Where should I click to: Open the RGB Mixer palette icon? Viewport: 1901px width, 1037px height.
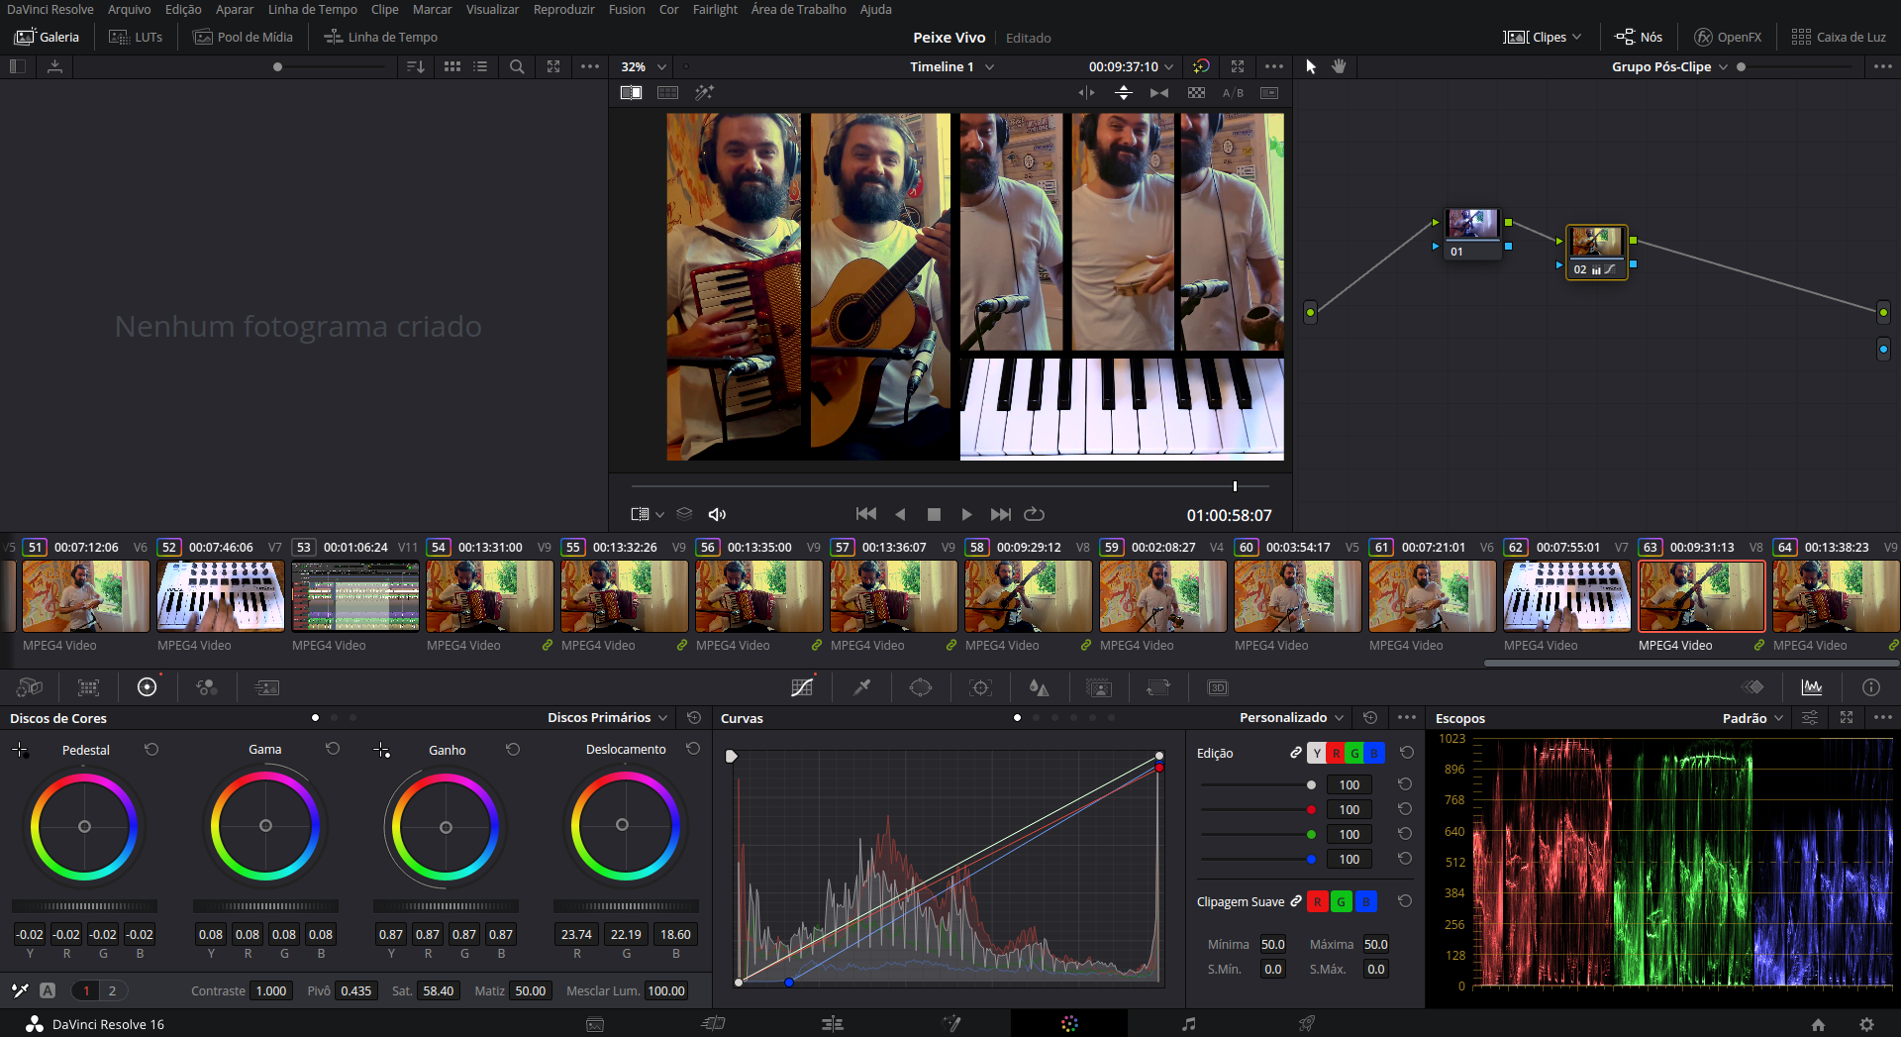click(206, 686)
